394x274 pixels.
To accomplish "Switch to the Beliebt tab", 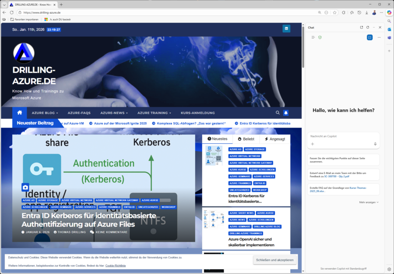I will pos(245,139).
